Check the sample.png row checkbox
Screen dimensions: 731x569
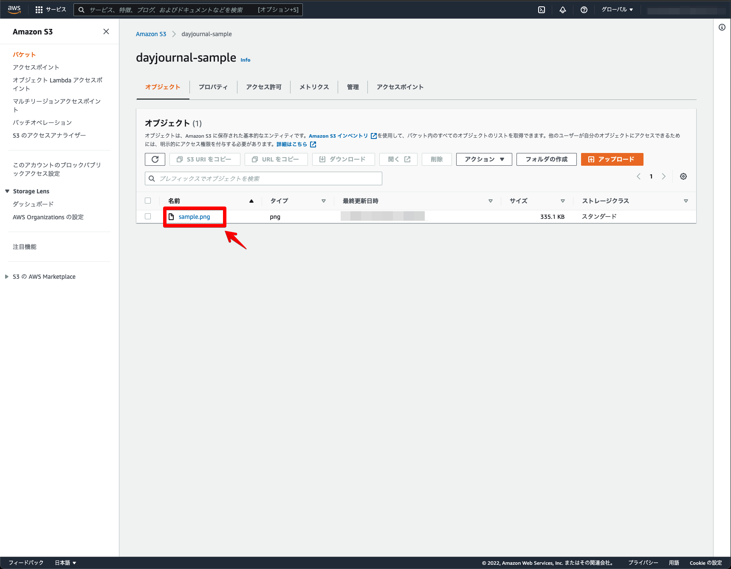coord(148,216)
